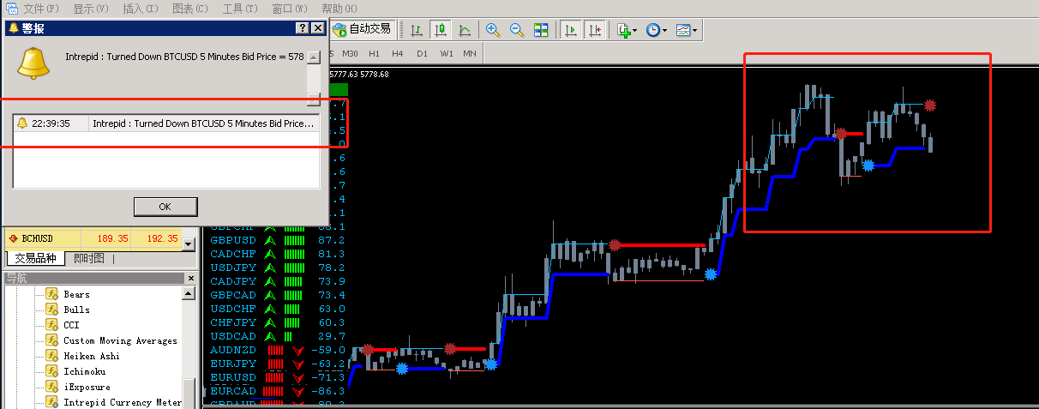
Task: Select candlestick chart mode
Action: click(x=441, y=30)
